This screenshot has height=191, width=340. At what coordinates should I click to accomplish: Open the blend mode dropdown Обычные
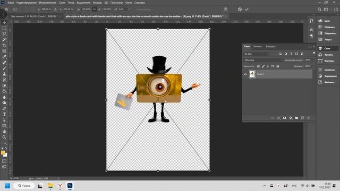tap(263, 60)
